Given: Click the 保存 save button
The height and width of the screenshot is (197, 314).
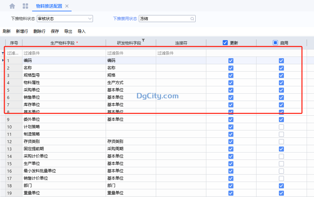Looking at the screenshot, I should (x=56, y=31).
